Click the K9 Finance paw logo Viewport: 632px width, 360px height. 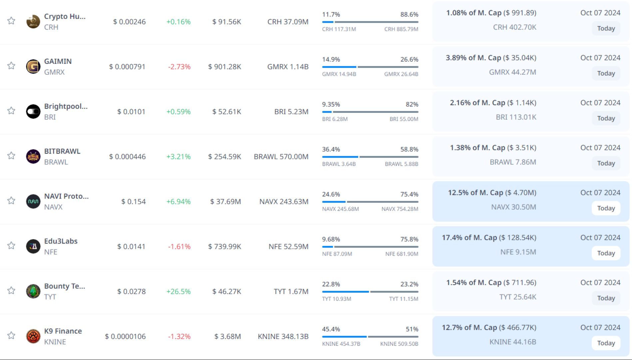(33, 336)
